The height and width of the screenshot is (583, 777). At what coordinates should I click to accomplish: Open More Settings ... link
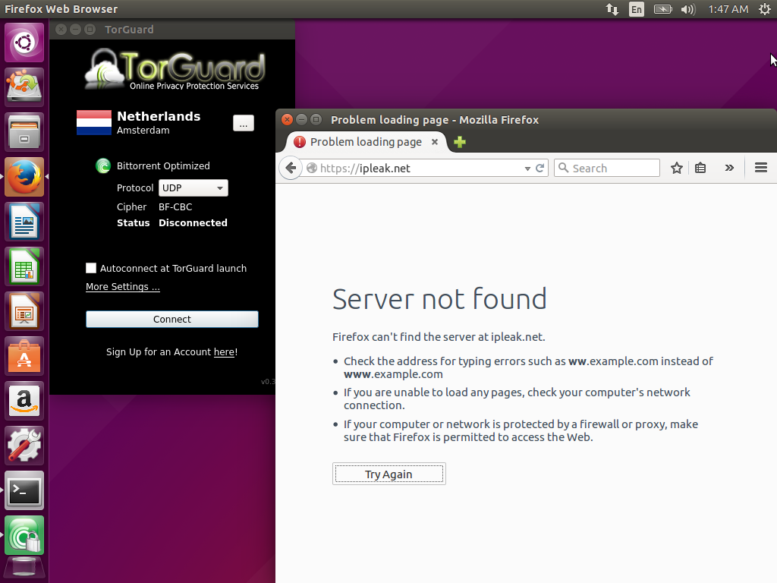(123, 286)
